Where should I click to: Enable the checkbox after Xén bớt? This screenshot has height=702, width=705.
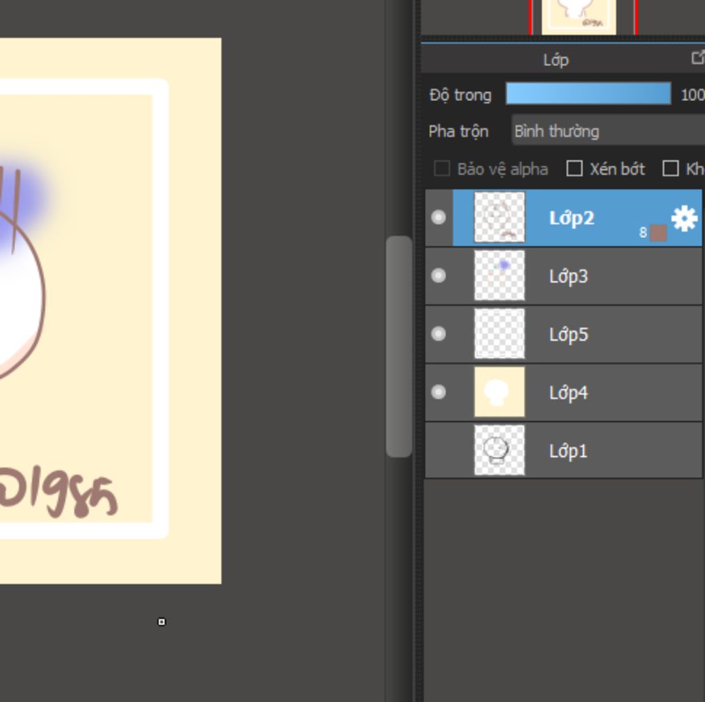pos(671,169)
